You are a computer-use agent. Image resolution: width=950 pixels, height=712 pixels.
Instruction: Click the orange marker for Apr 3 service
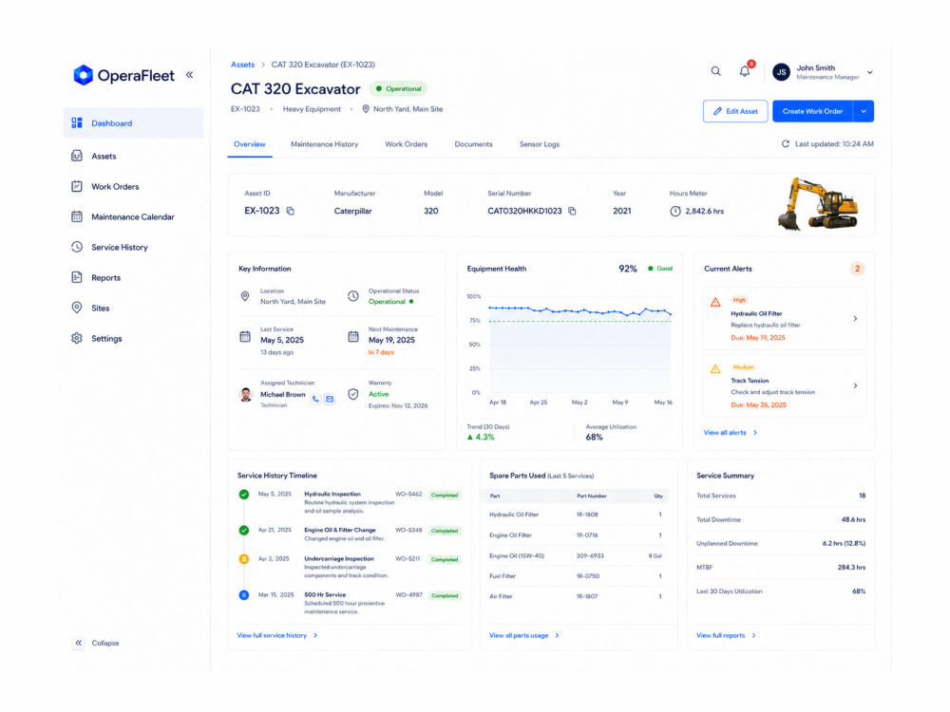[x=243, y=559]
